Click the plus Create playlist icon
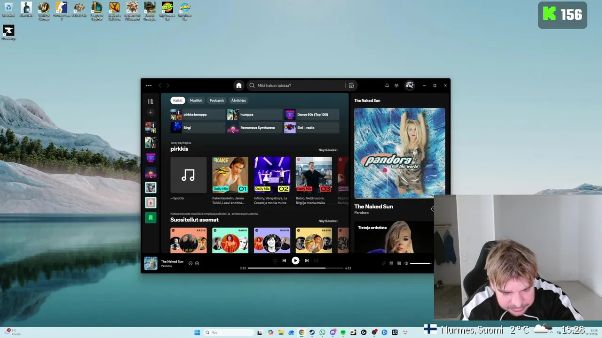602x338 pixels. click(x=150, y=112)
